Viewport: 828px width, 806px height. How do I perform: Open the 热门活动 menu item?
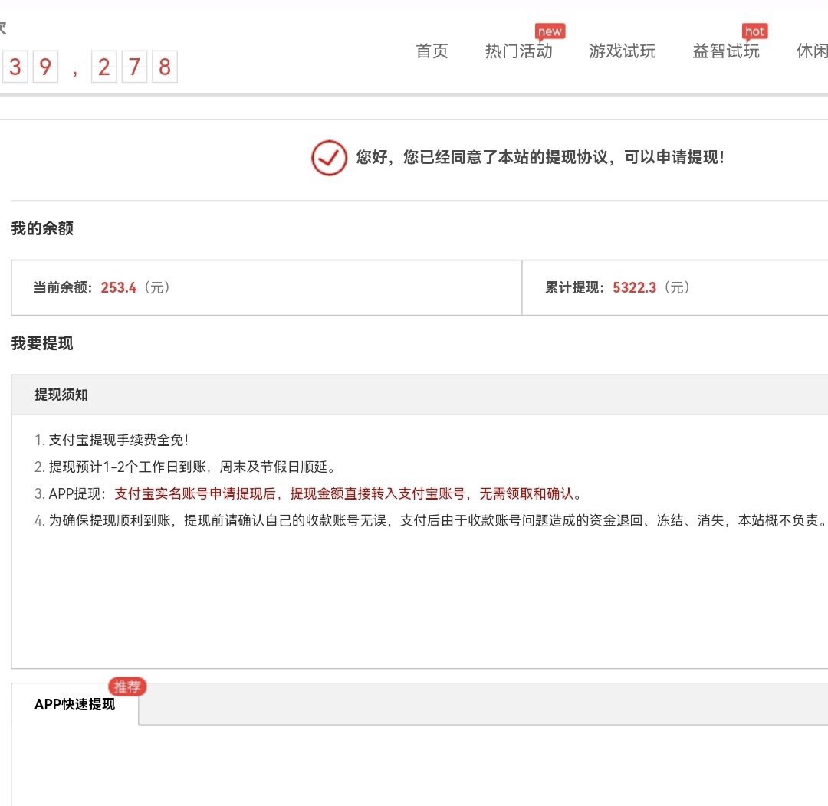pos(519,51)
